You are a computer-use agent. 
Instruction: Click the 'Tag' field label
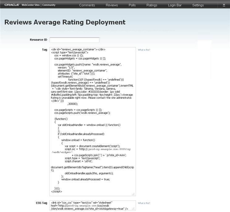pos(45,50)
